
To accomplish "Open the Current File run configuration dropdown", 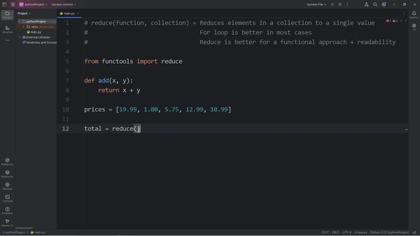I will pyautogui.click(x=316, y=5).
